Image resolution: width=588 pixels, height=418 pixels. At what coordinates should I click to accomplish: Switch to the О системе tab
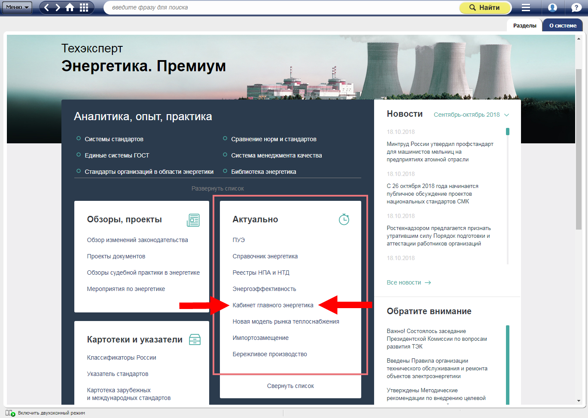point(563,25)
